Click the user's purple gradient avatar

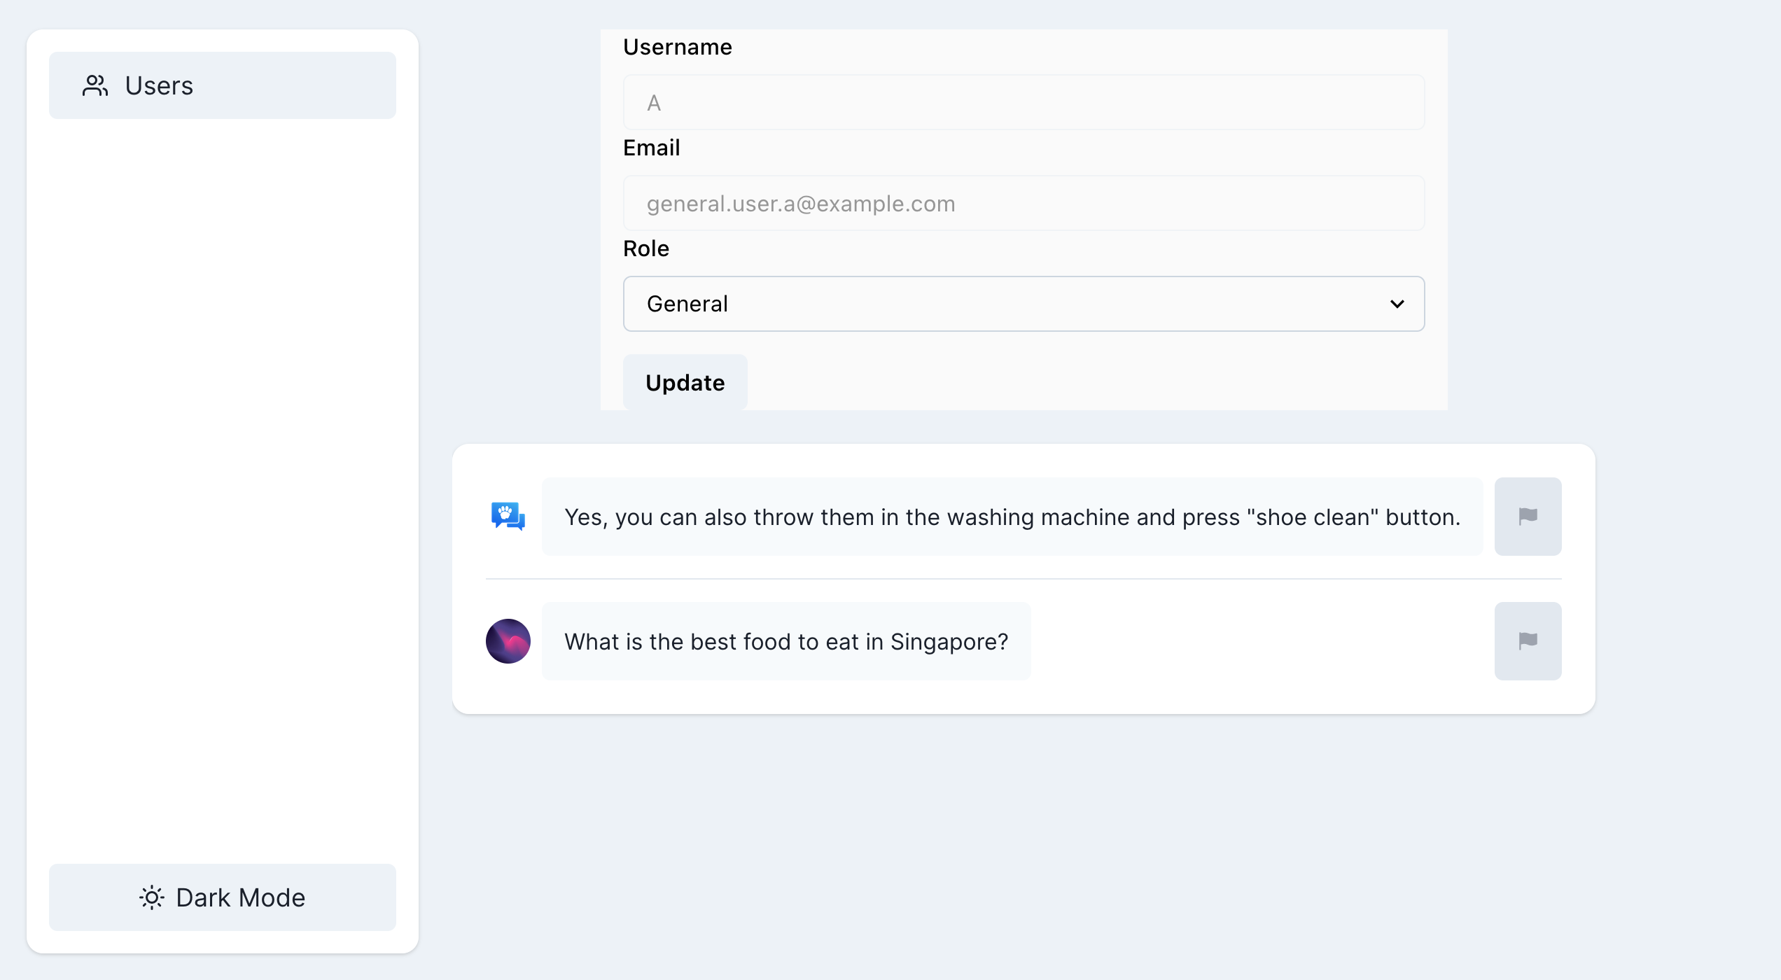[x=508, y=640]
